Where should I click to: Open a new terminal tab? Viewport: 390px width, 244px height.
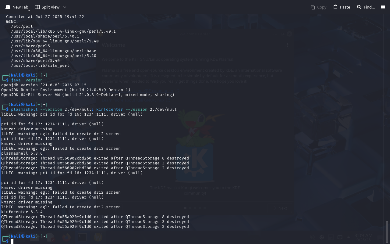click(17, 7)
